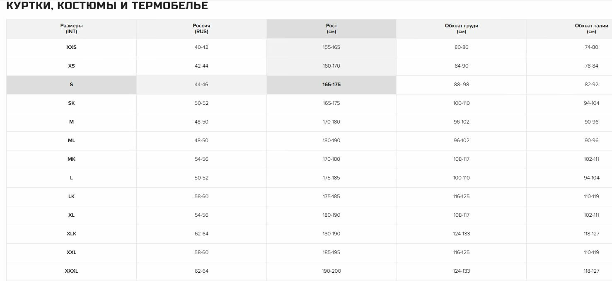Click the highlighted "Рост (см)" column header
Image resolution: width=612 pixels, height=281 pixels.
pyautogui.click(x=331, y=29)
